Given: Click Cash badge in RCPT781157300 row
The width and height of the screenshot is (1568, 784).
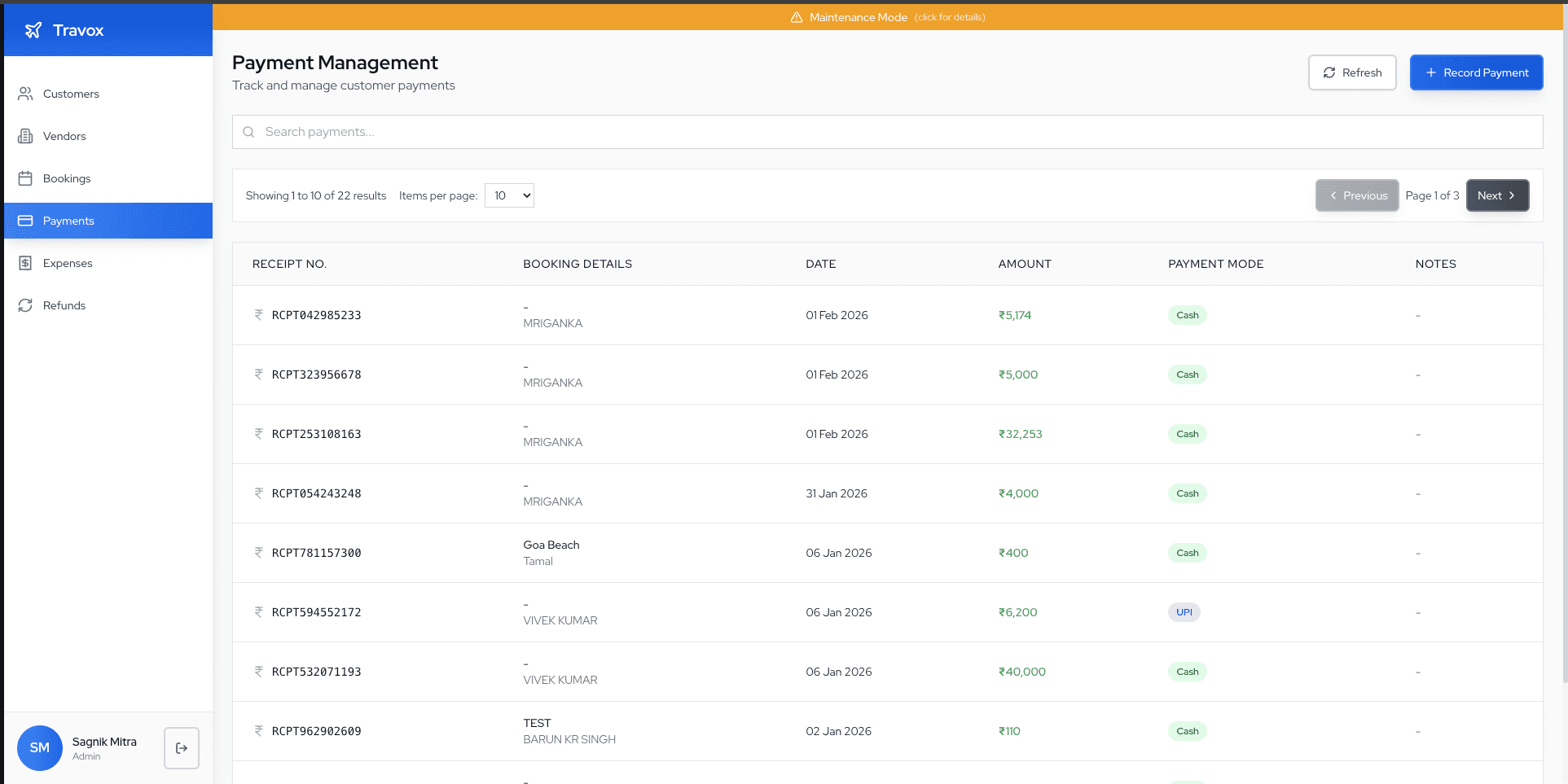Looking at the screenshot, I should coord(1188,553).
